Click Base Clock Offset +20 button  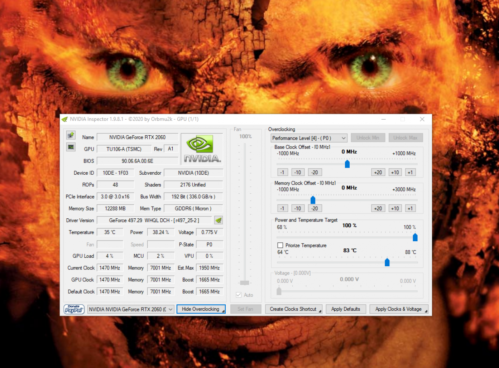(378, 172)
